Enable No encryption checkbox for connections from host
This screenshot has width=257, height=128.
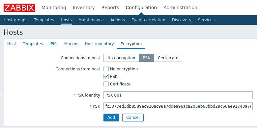tap(106, 69)
